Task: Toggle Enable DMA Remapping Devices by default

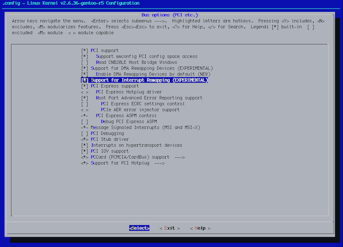Action: (85, 74)
